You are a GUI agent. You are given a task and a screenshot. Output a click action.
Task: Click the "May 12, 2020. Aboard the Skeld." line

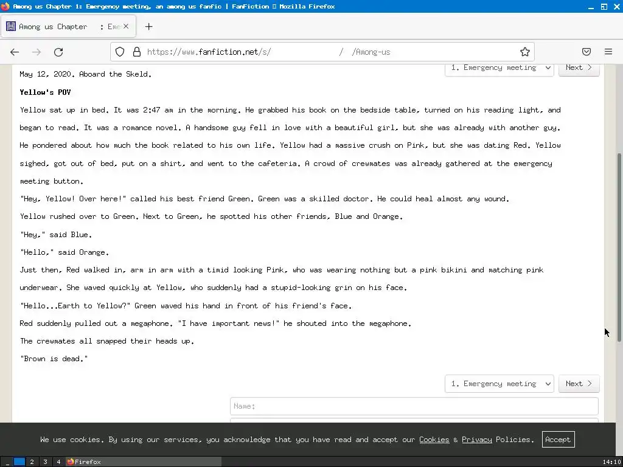click(x=85, y=74)
